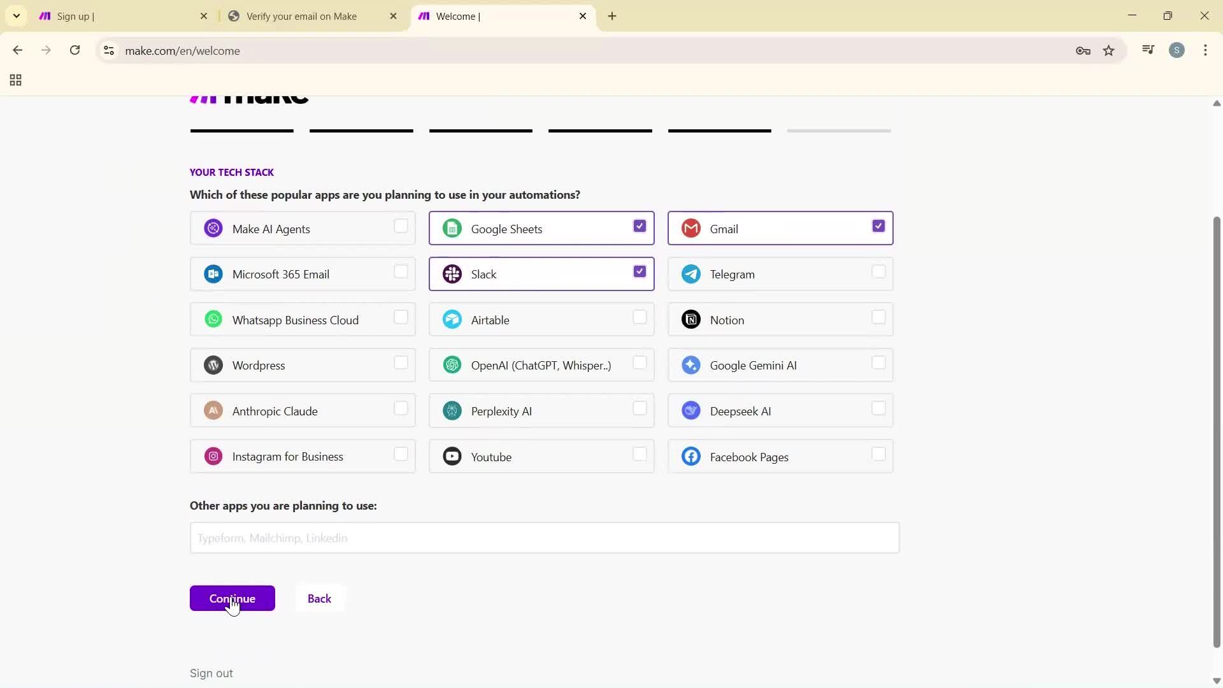Click the Continue button
The image size is (1223, 688).
(232, 598)
